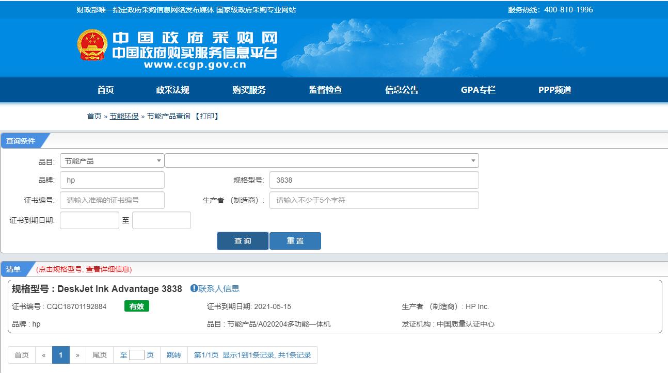Click the previous page « arrow

44,355
